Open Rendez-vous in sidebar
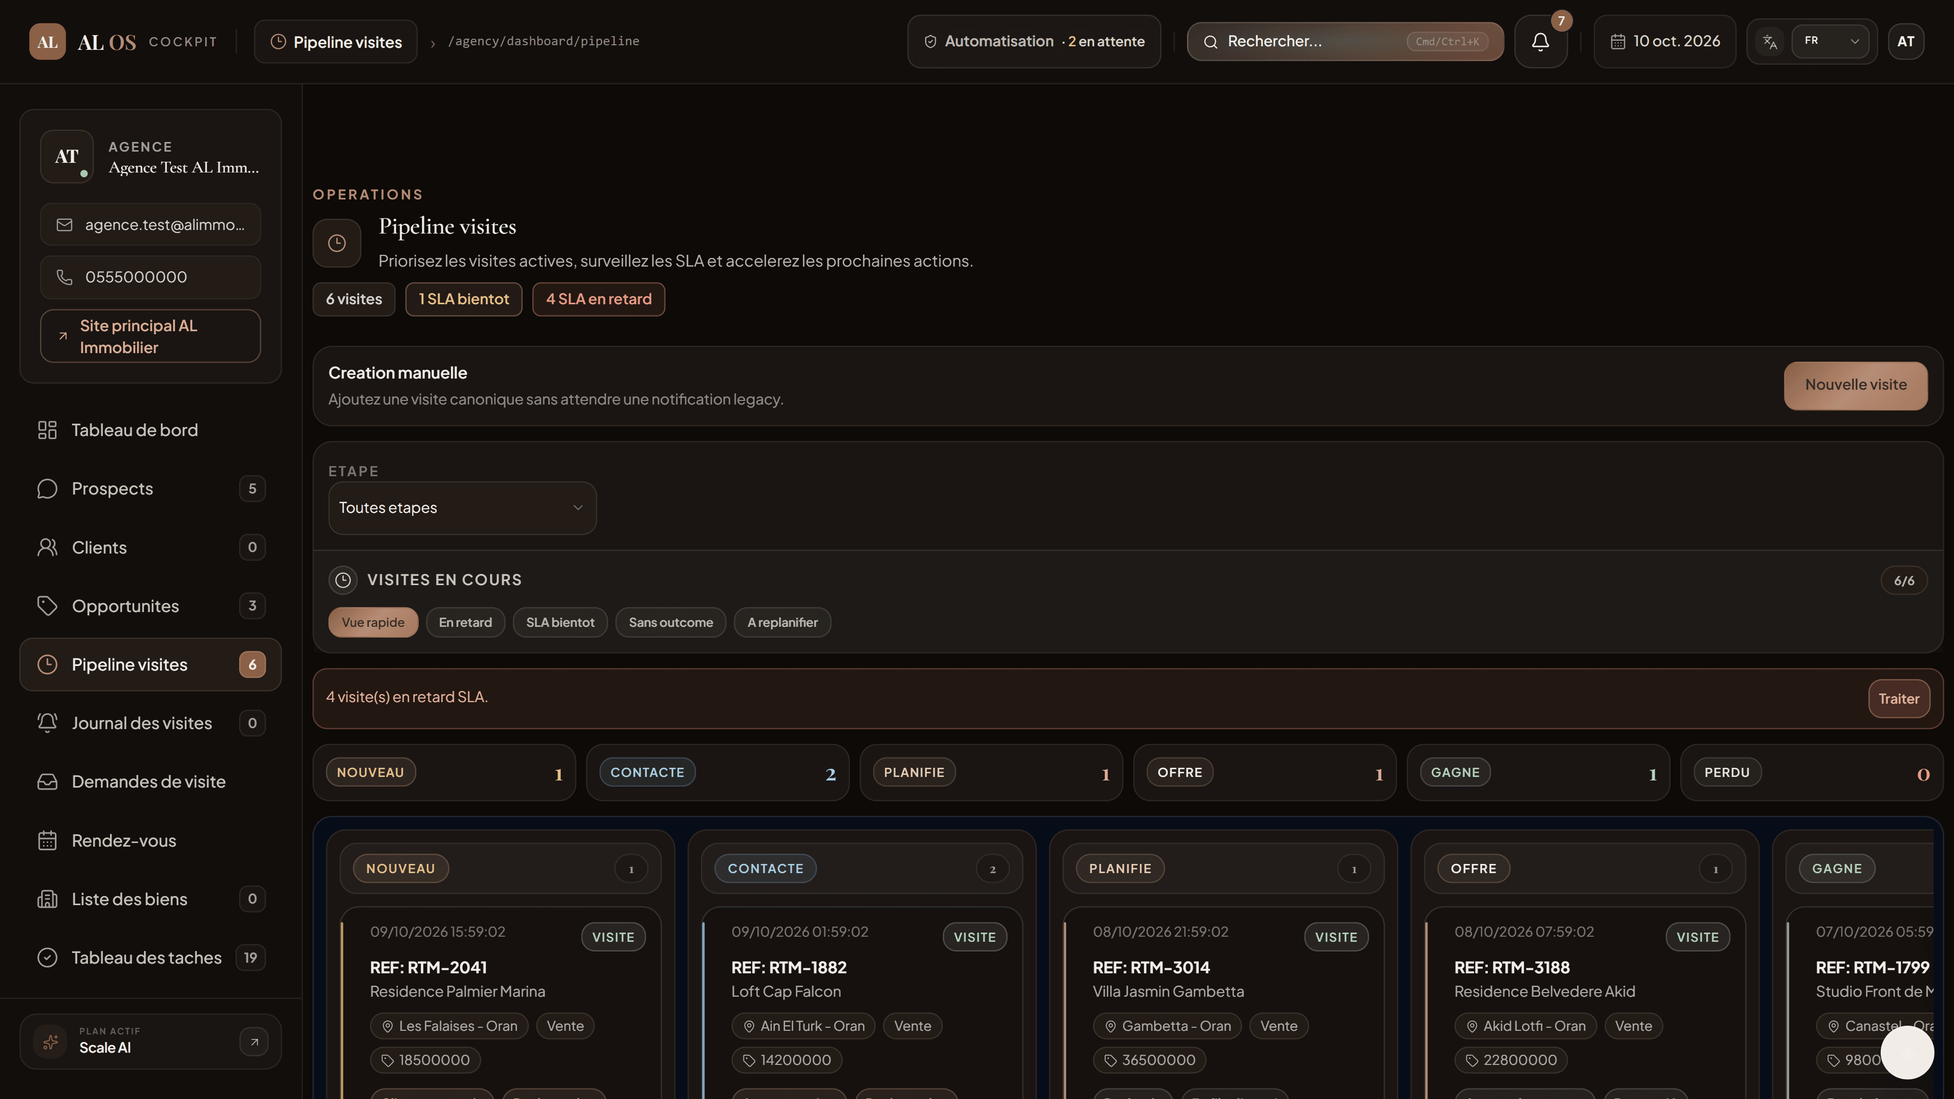1954x1099 pixels. pyautogui.click(x=150, y=841)
